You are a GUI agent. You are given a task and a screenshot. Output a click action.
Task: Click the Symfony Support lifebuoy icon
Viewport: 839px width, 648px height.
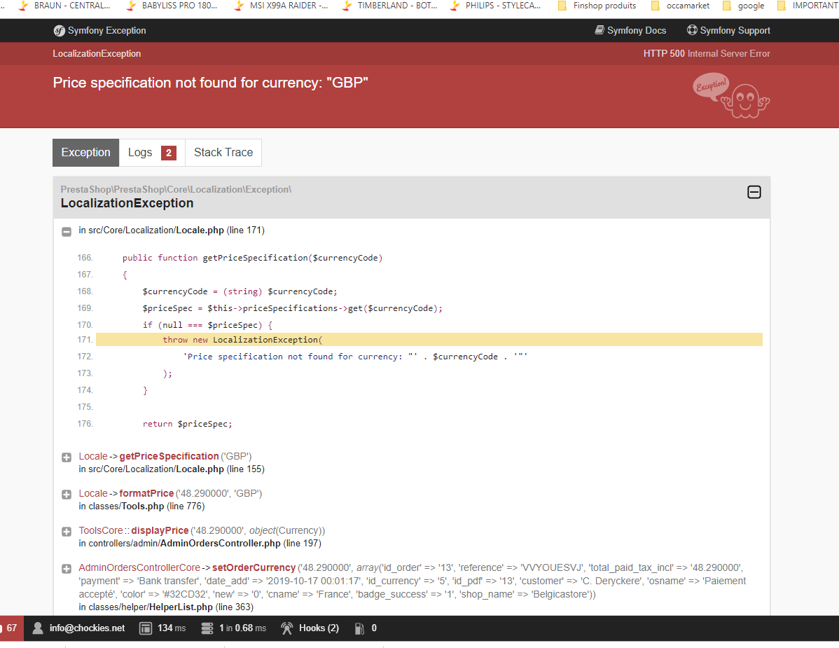(692, 30)
